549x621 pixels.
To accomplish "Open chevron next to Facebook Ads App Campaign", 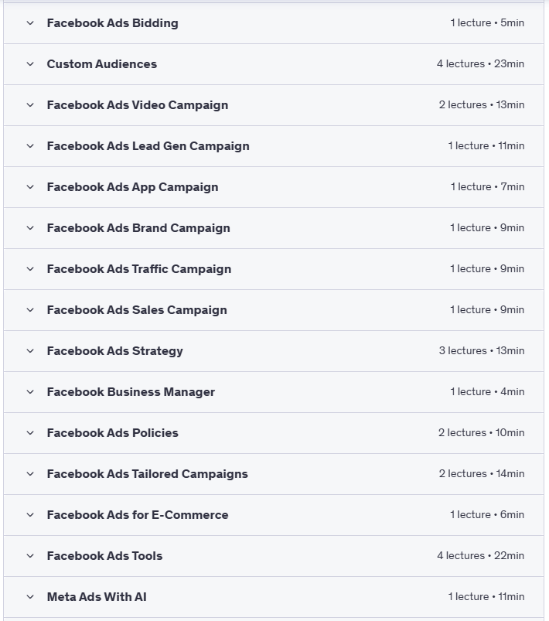I will [30, 187].
